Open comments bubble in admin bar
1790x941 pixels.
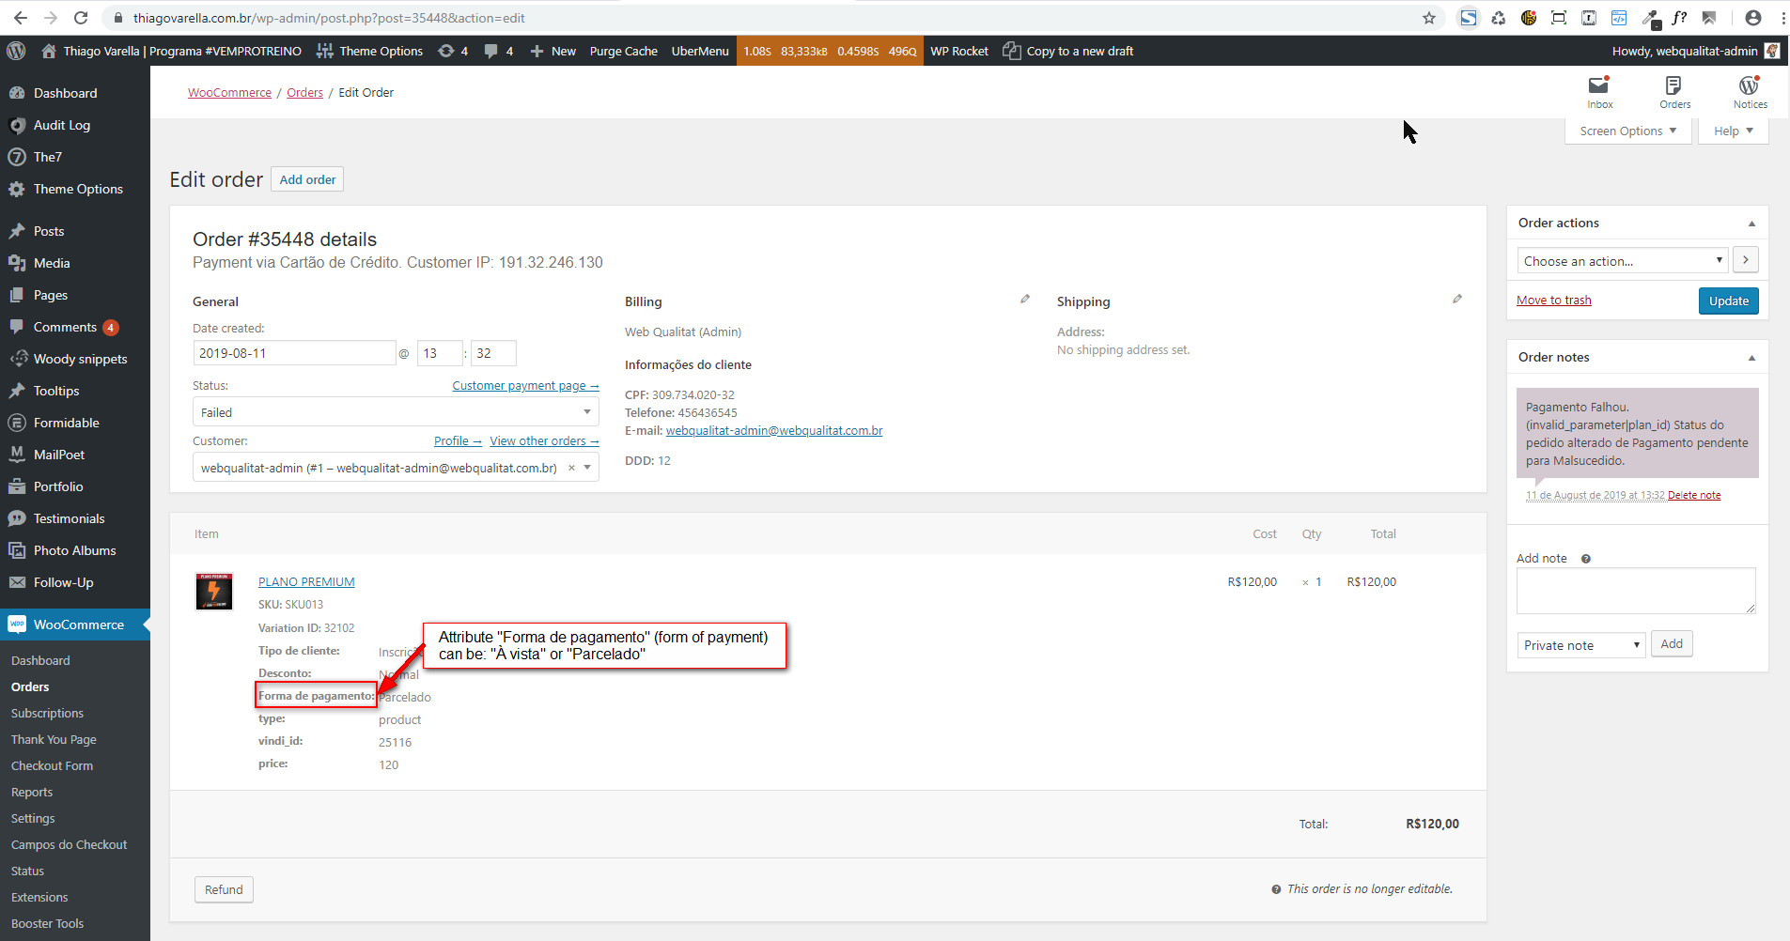[x=498, y=51]
